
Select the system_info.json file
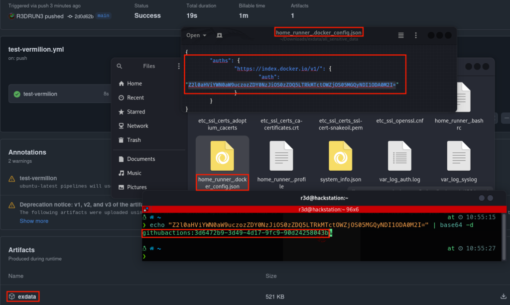coord(341,161)
